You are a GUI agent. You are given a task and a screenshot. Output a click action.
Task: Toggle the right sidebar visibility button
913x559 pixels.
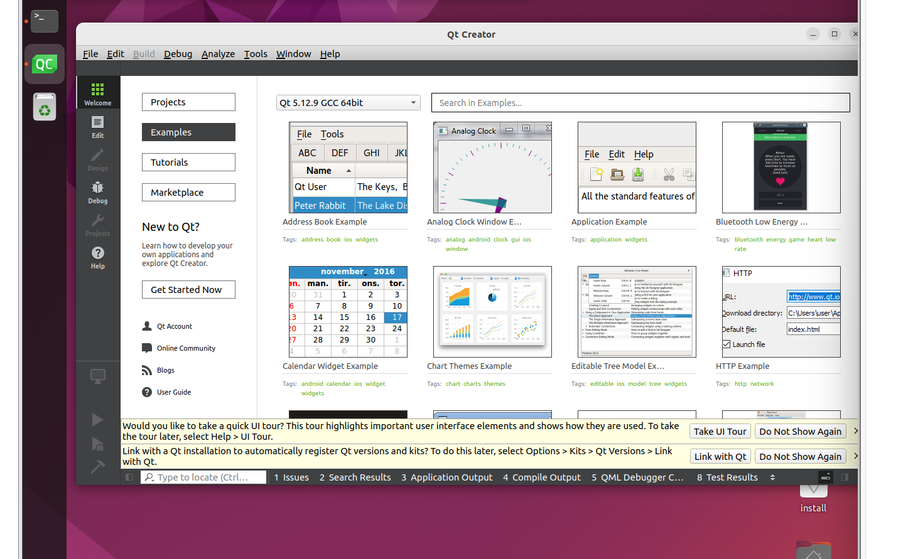pos(846,477)
